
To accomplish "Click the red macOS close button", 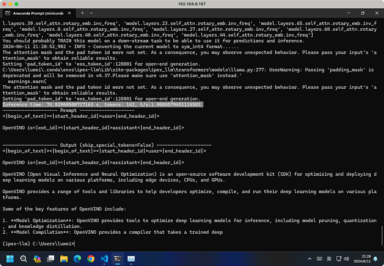I will point(4,4).
